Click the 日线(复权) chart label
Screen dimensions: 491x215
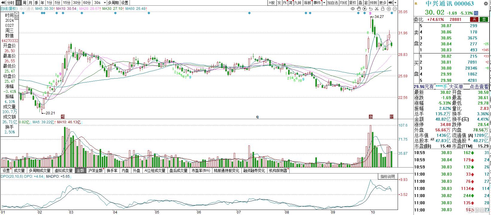tap(9, 9)
